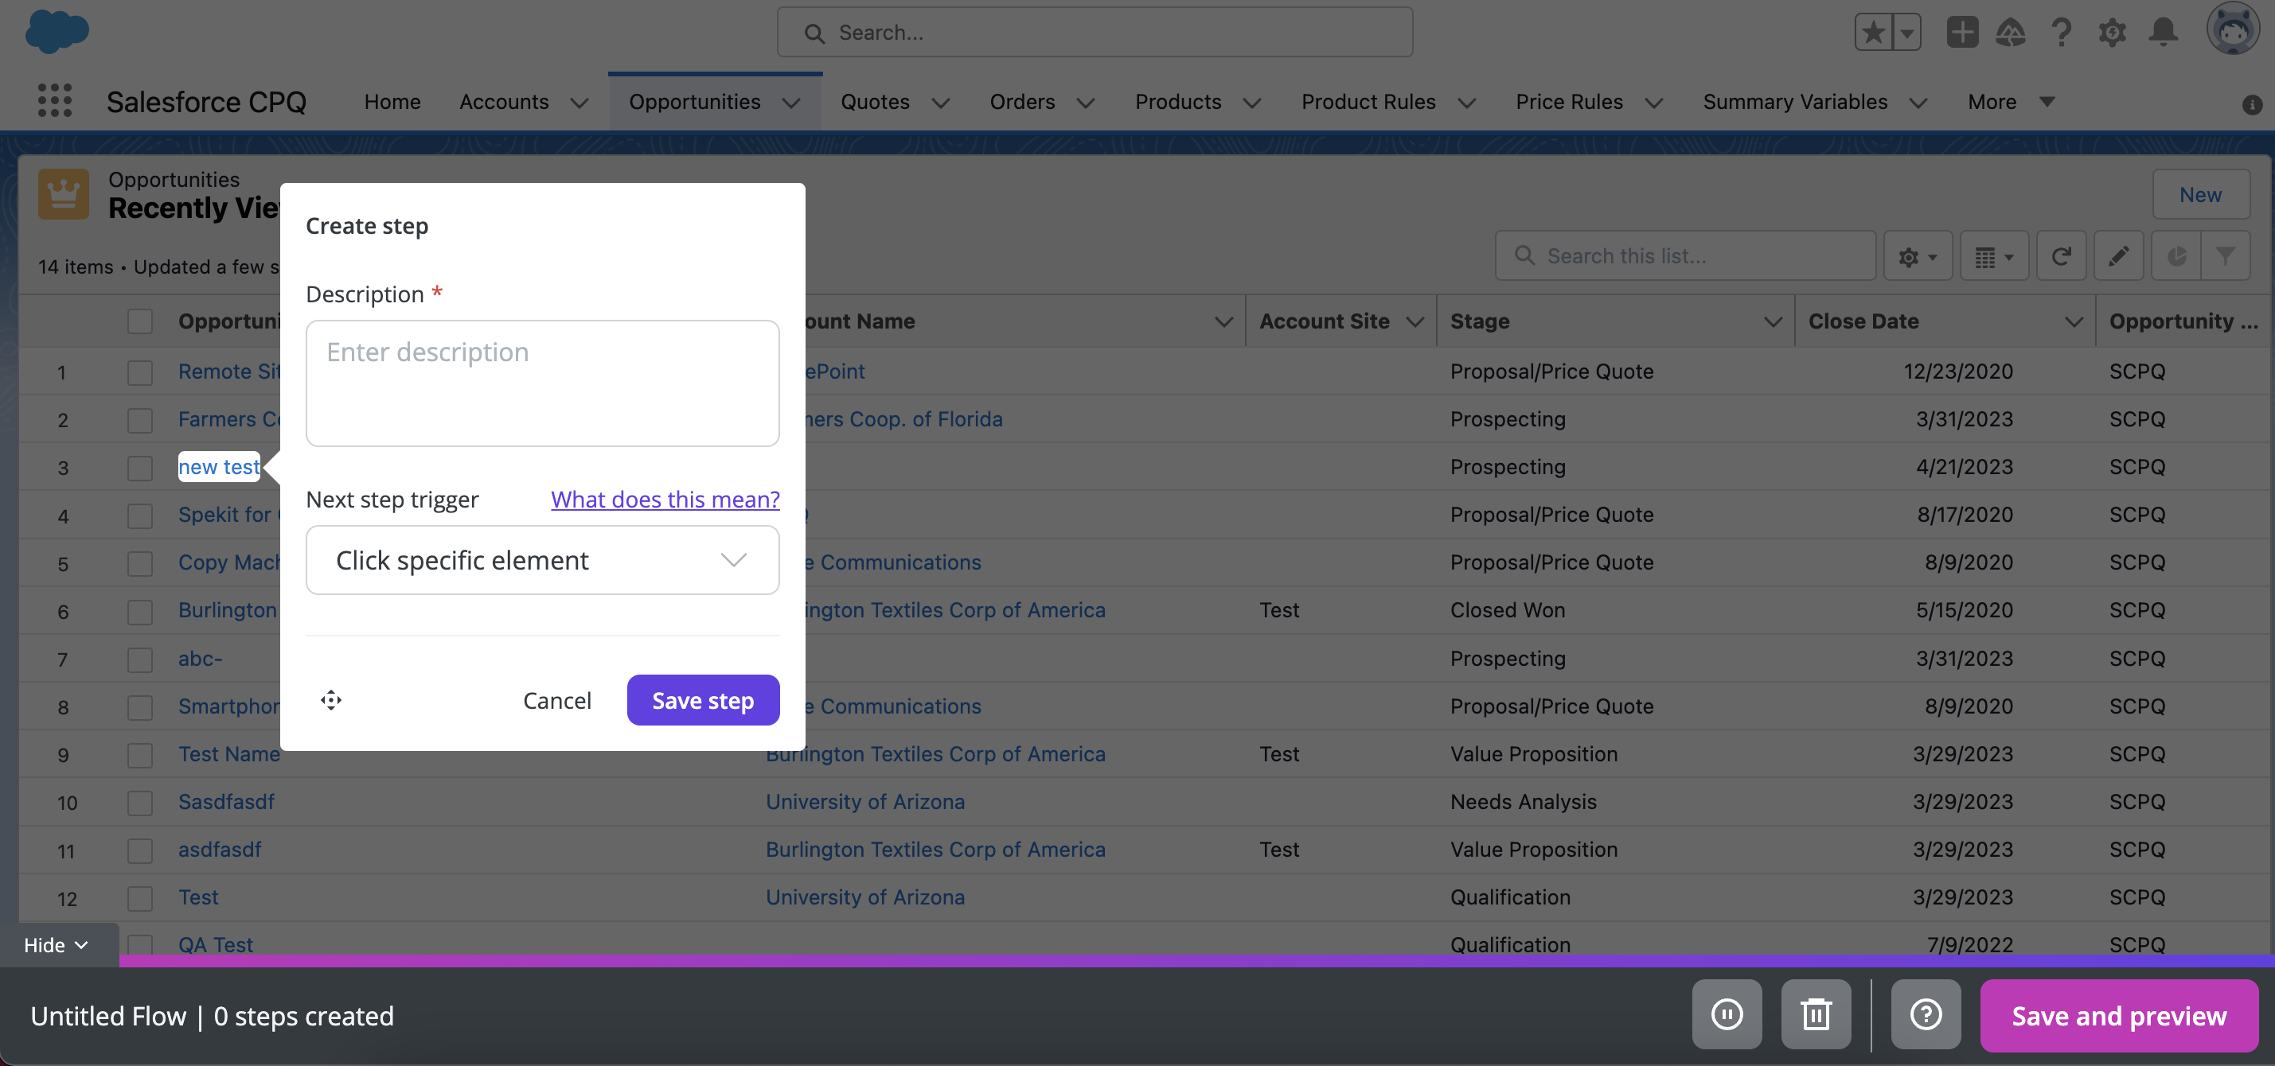Open the list filter funnel icon
This screenshot has width=2275, height=1066.
pyautogui.click(x=2226, y=256)
